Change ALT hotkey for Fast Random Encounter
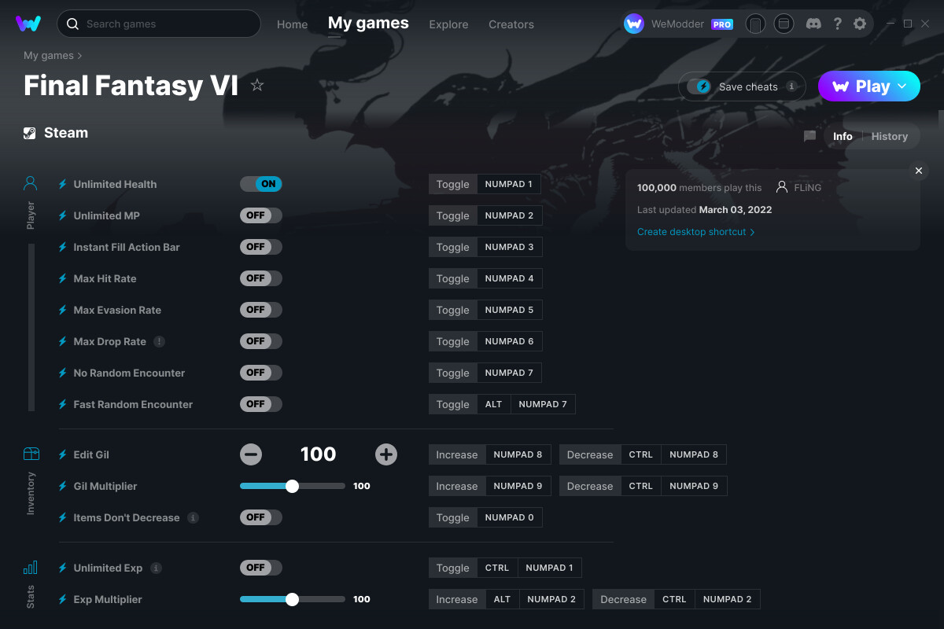The width and height of the screenshot is (944, 629). pyautogui.click(x=493, y=404)
